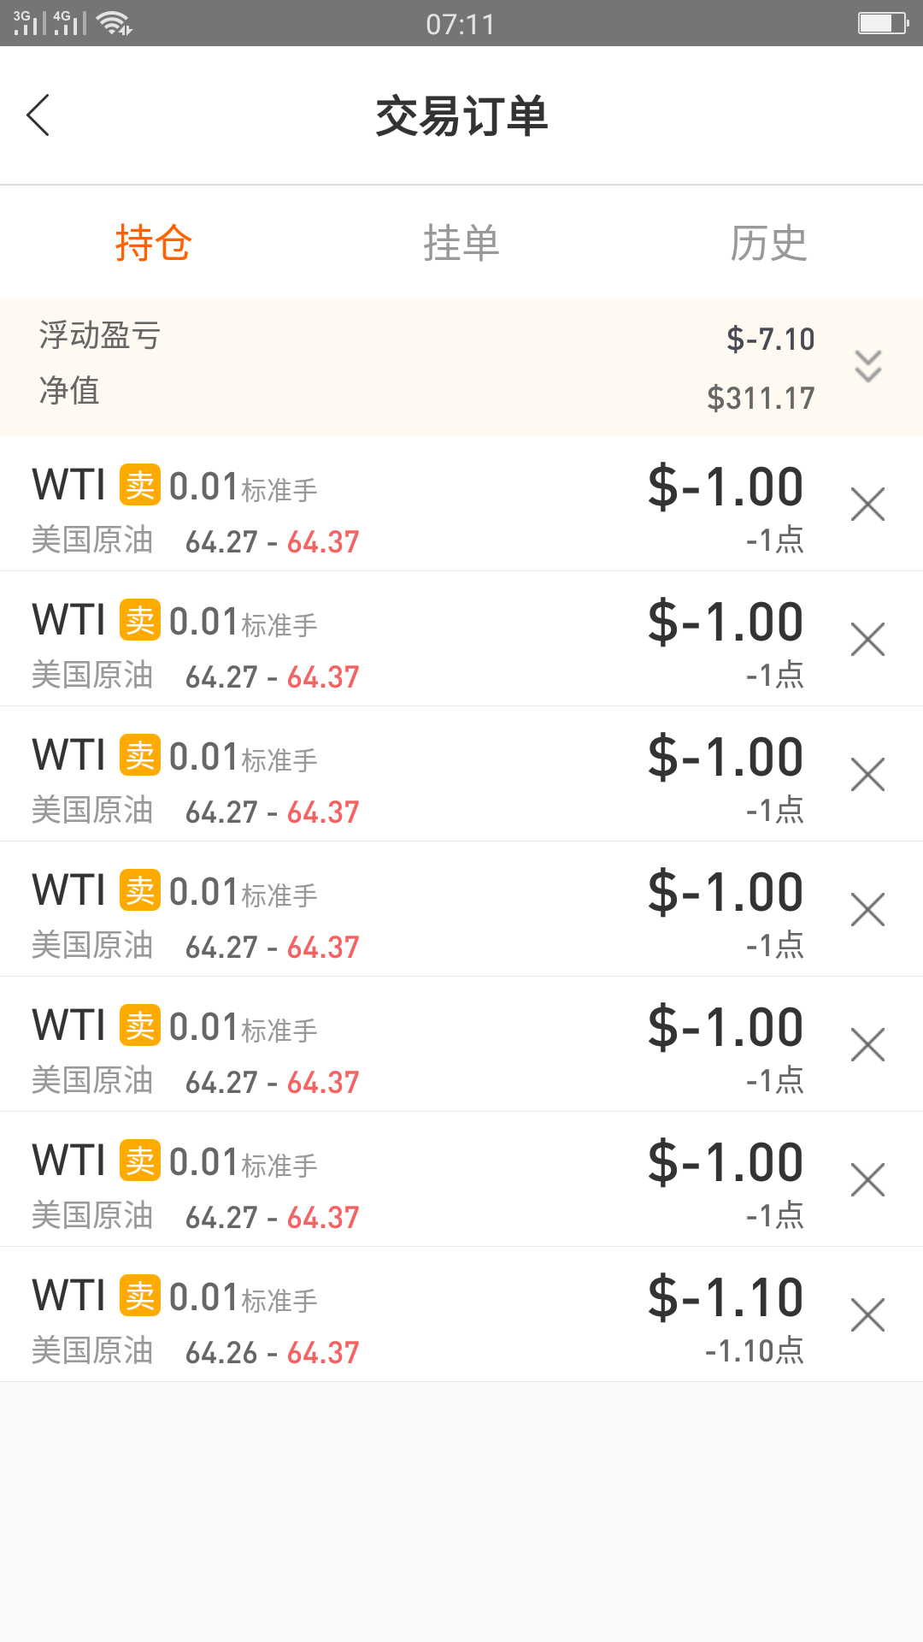The image size is (923, 1642).
Task: Switch to the 挂单 pending orders tab
Action: point(461,243)
